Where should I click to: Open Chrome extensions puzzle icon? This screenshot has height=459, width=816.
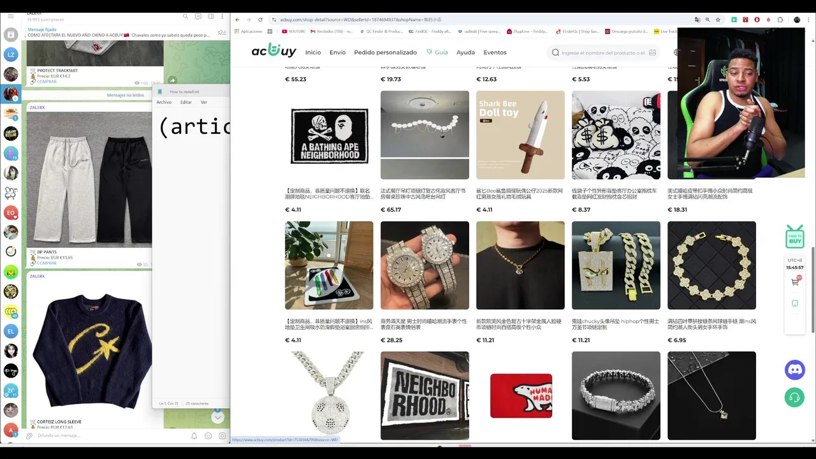click(780, 20)
